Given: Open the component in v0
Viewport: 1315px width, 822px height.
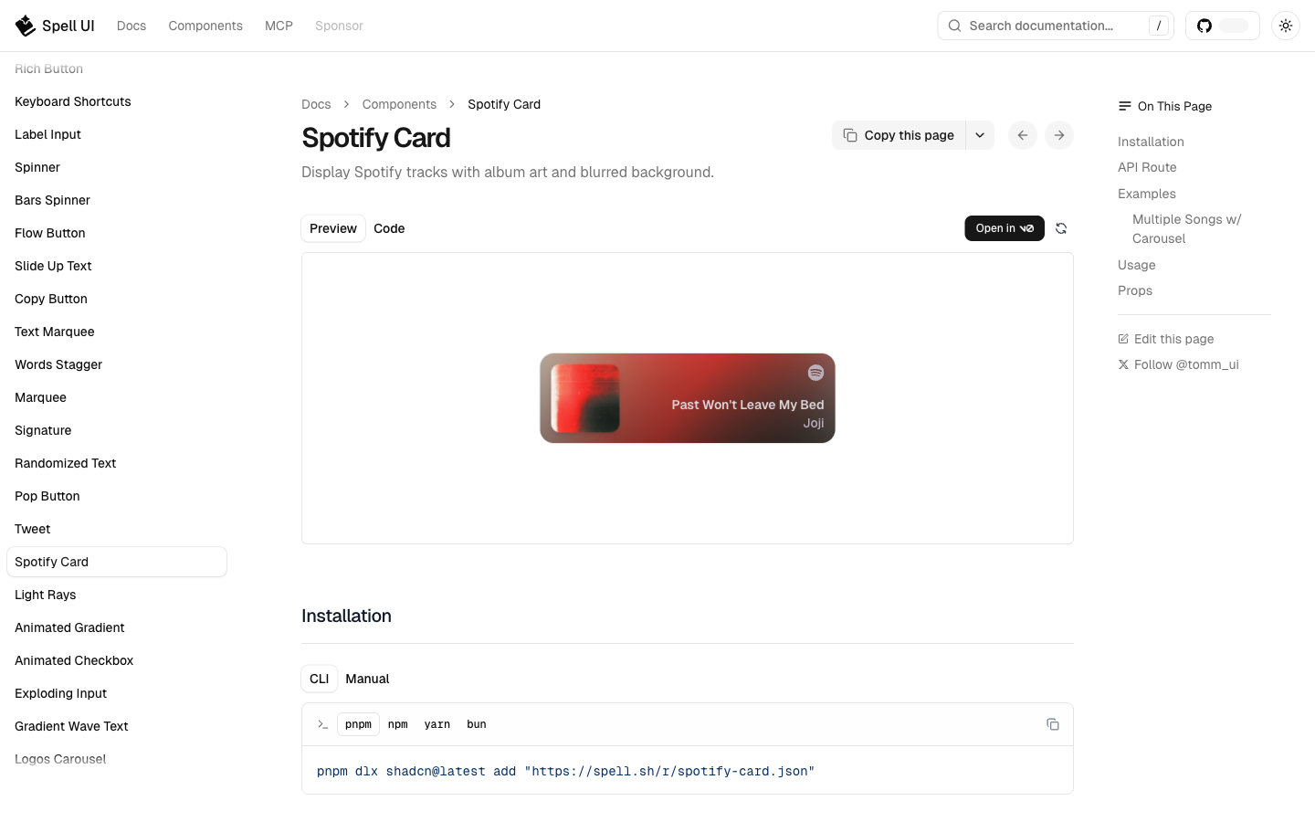Looking at the screenshot, I should pos(1005,228).
